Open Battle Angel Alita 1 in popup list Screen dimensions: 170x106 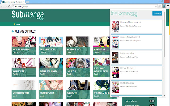137,58
